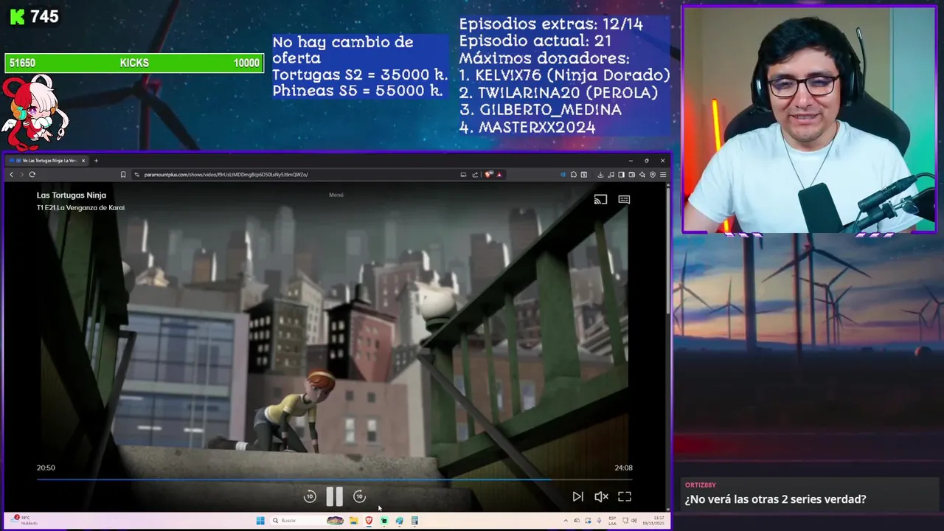
Task: Open the taskbar volume and network flyout
Action: tap(629, 521)
